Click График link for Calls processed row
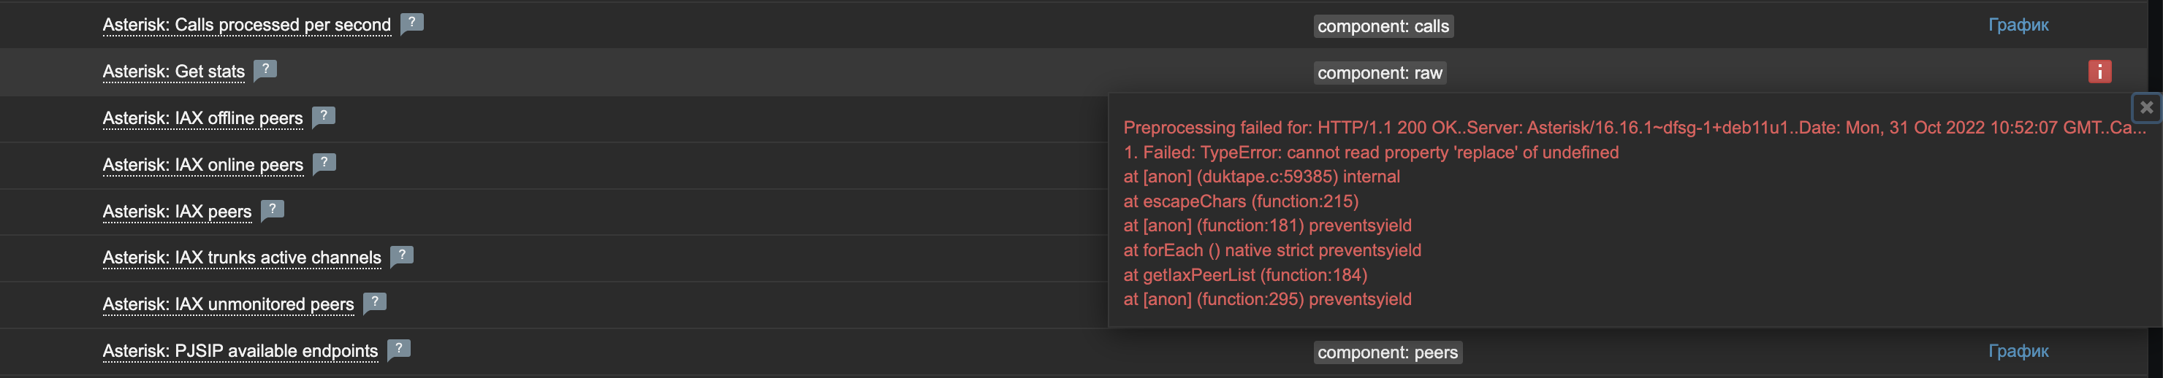The width and height of the screenshot is (2163, 378). [x=2018, y=25]
